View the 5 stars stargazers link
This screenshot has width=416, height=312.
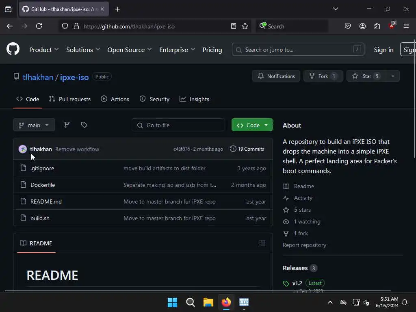(x=302, y=210)
